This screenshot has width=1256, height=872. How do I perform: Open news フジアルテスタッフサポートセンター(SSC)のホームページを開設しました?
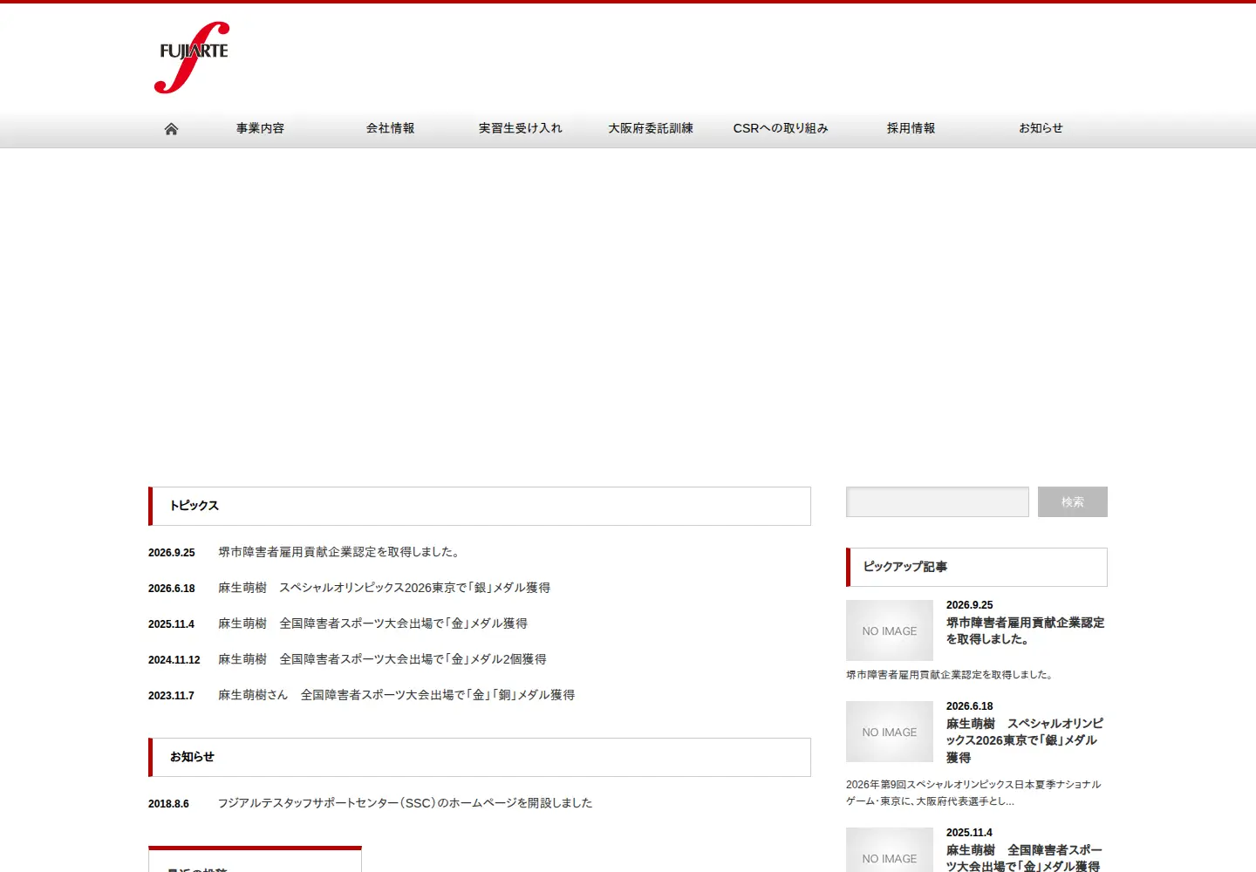[x=405, y=803]
